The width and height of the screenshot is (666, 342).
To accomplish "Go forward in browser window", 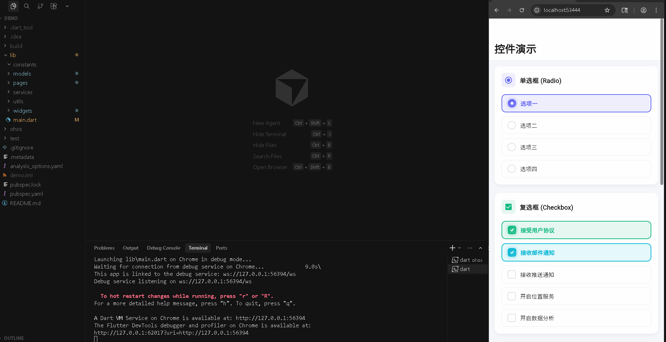I will coord(509,10).
